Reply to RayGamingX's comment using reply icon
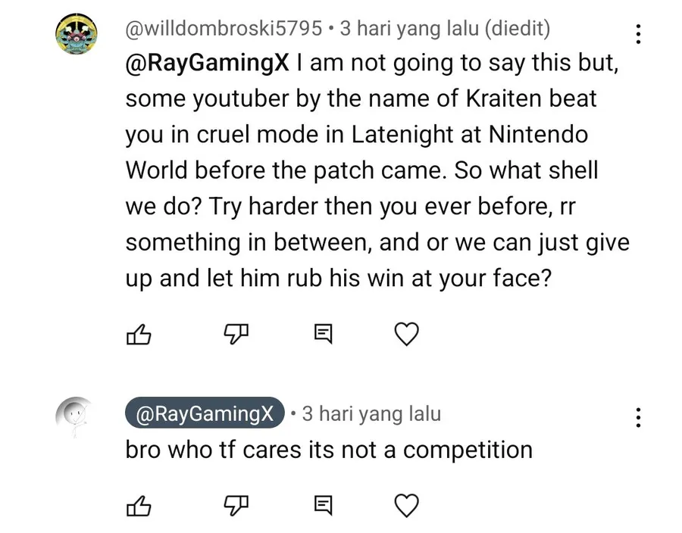The width and height of the screenshot is (682, 533). tap(323, 505)
